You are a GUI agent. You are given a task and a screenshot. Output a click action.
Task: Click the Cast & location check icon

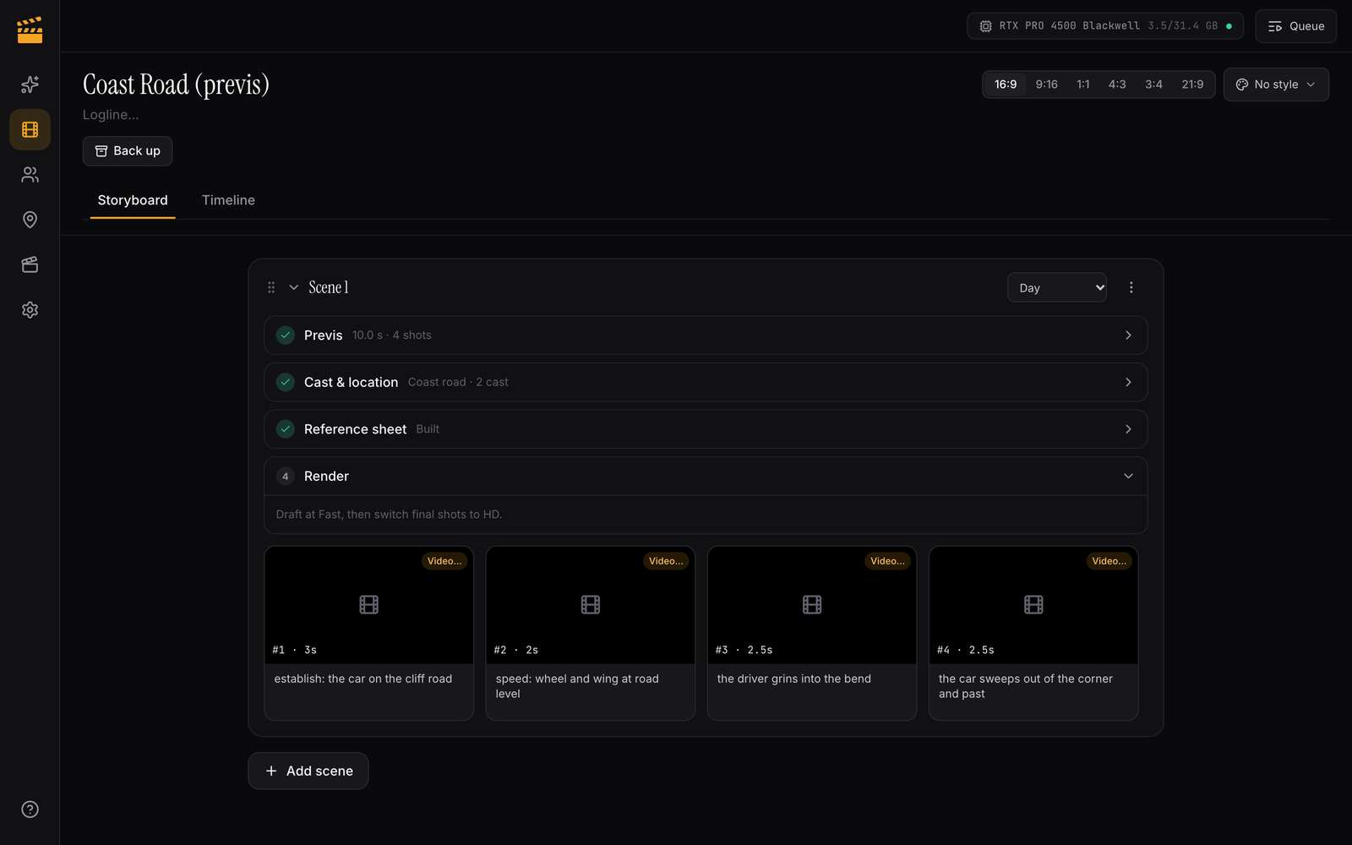(286, 382)
